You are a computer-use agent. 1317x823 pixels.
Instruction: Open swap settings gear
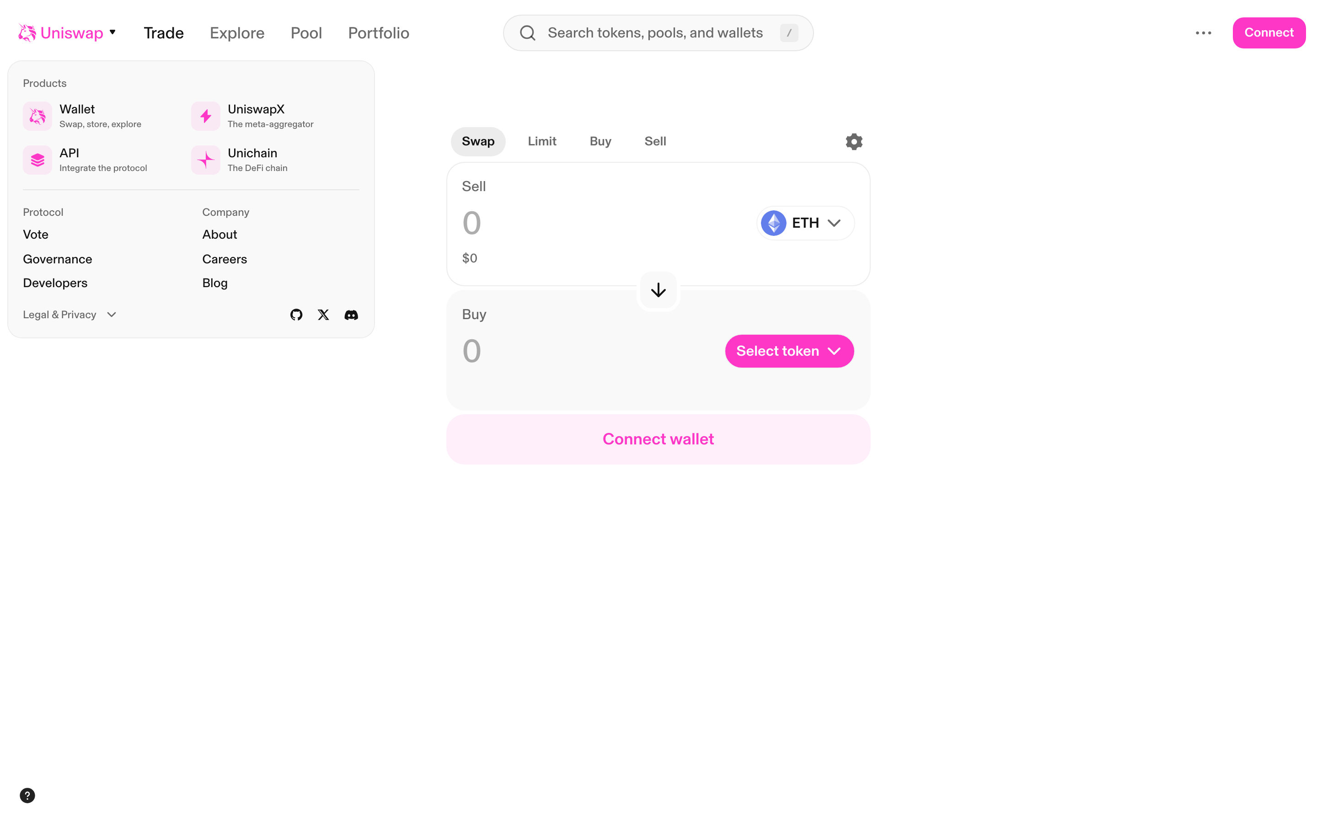pos(853,141)
